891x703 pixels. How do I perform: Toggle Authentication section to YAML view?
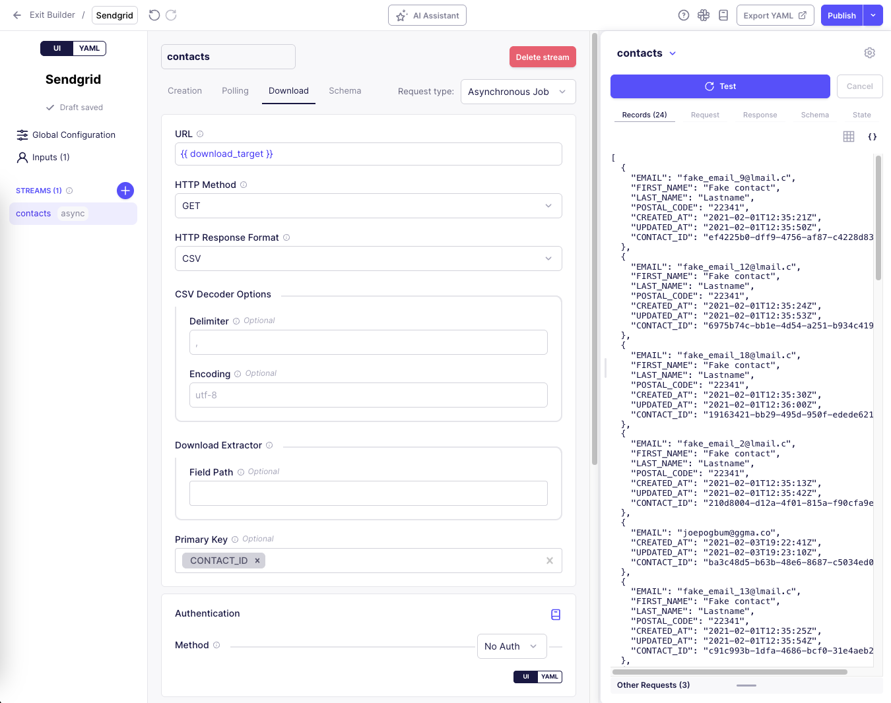(x=549, y=677)
